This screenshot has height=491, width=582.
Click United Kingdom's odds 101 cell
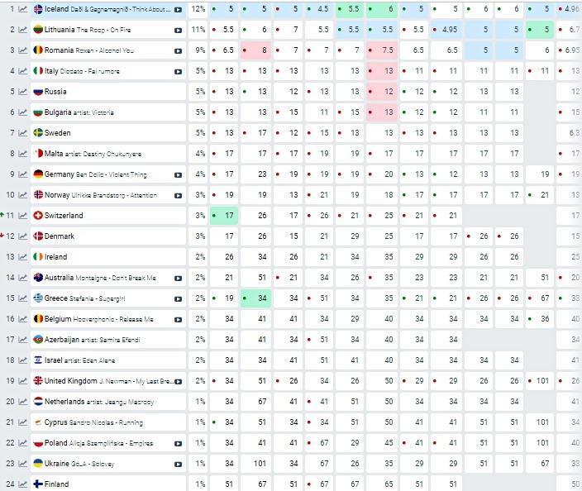(x=540, y=381)
